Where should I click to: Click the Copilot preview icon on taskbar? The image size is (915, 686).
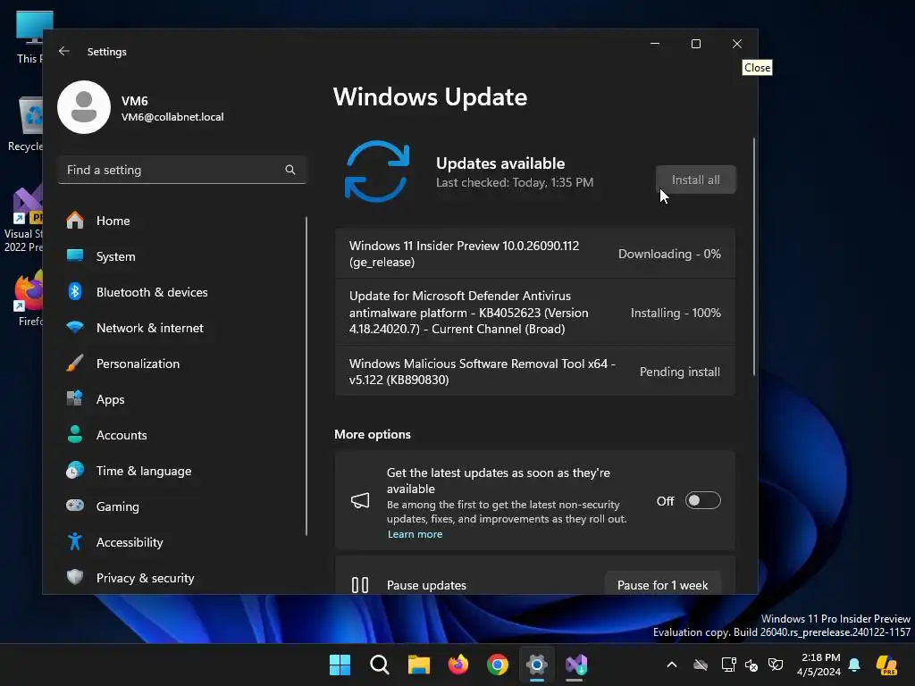887,665
